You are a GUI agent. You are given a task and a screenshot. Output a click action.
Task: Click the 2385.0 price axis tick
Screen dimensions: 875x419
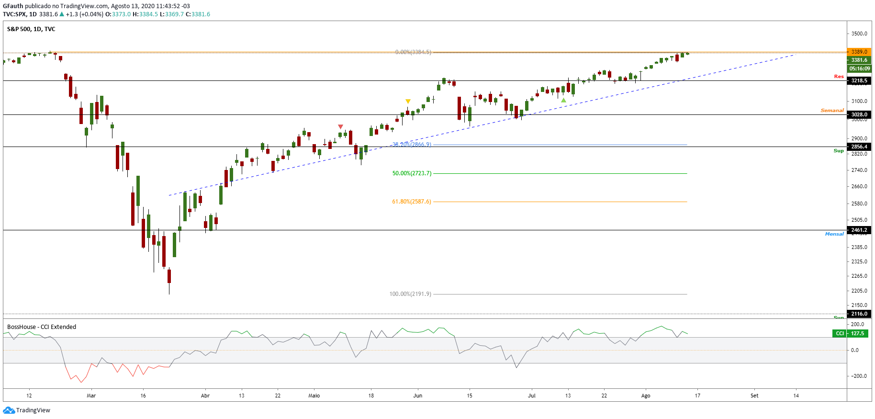coord(860,247)
